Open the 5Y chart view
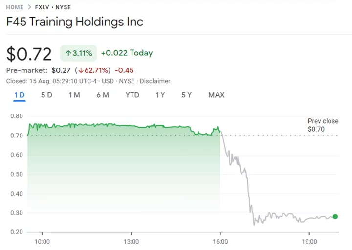Image resolution: width=352 pixels, height=250 pixels. tap(186, 95)
